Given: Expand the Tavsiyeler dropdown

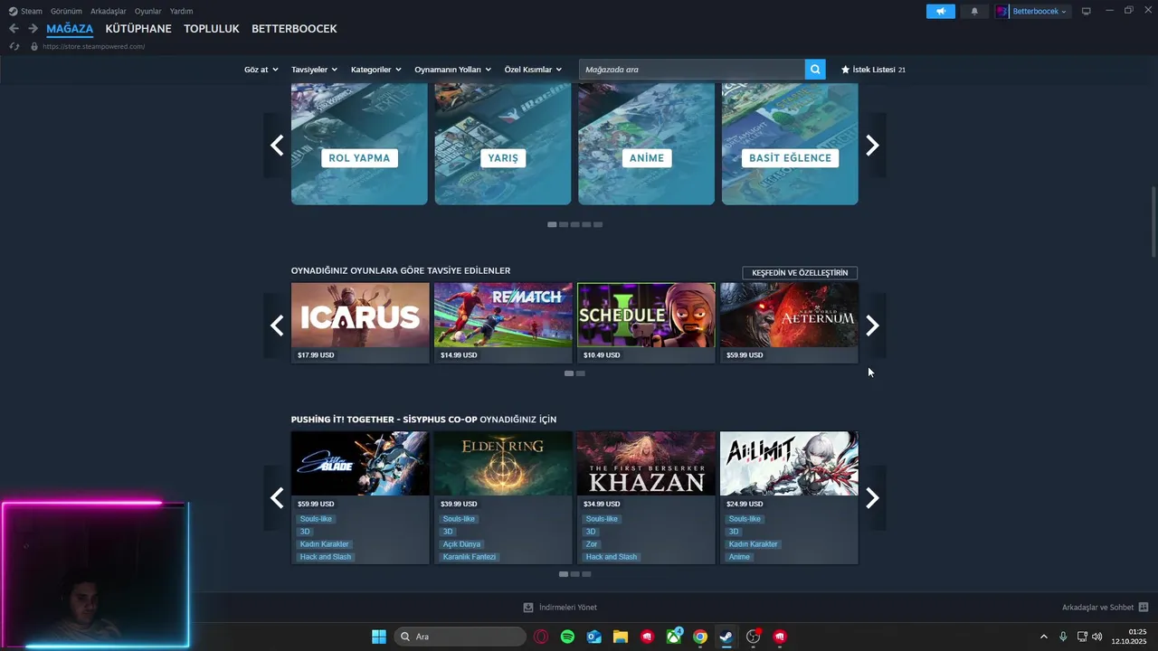Looking at the screenshot, I should point(314,70).
